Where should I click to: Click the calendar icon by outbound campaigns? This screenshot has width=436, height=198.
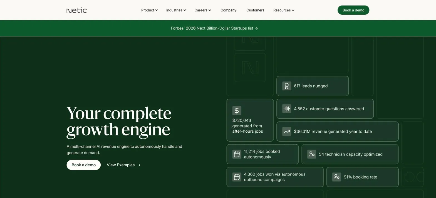237,177
